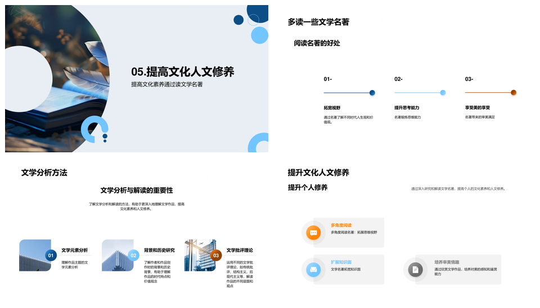
Task: Click the 多角度阅读 orange card title
Action: (x=341, y=225)
